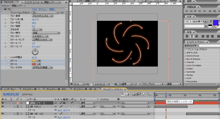Toggle the audio mute speaker icon
Image resolution: width=220 pixels, height=119 pixels.
(x=210, y=11)
